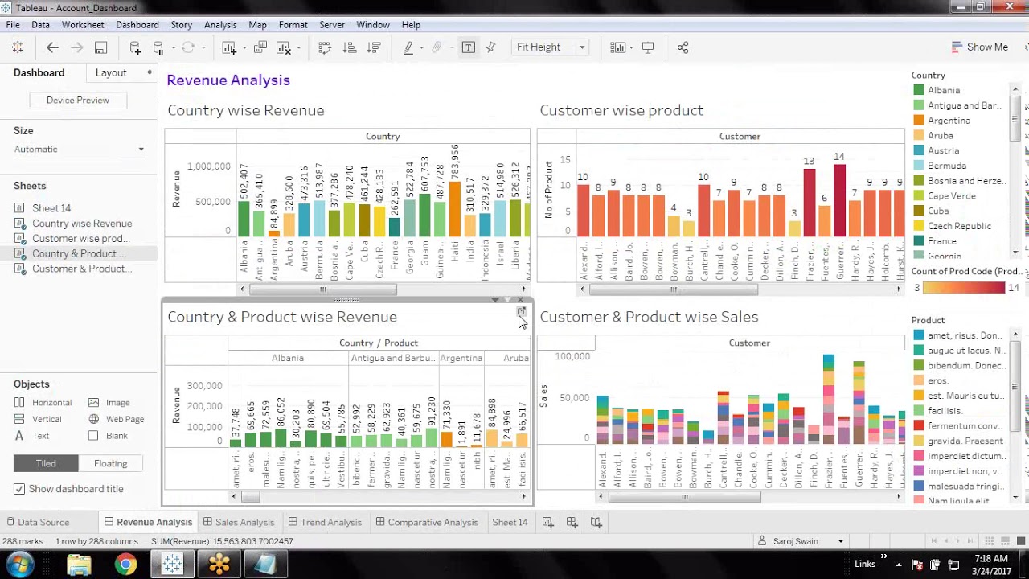Select Tiled layout mode

coord(46,463)
